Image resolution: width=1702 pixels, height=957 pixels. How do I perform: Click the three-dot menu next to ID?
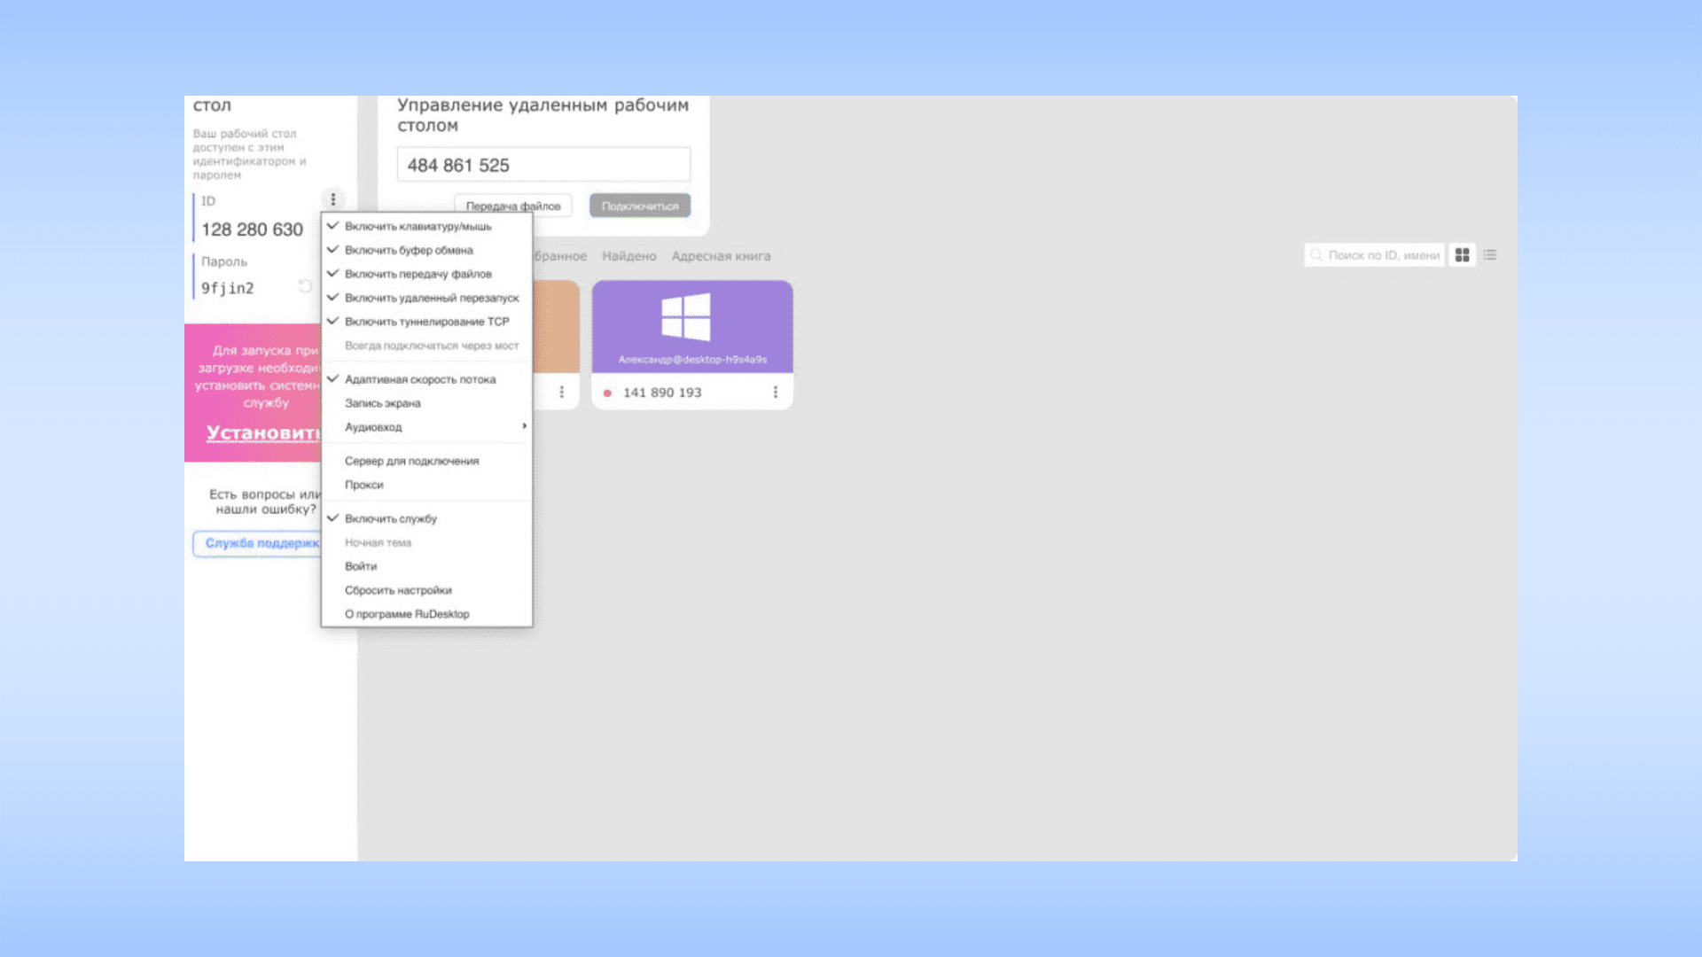pyautogui.click(x=333, y=199)
